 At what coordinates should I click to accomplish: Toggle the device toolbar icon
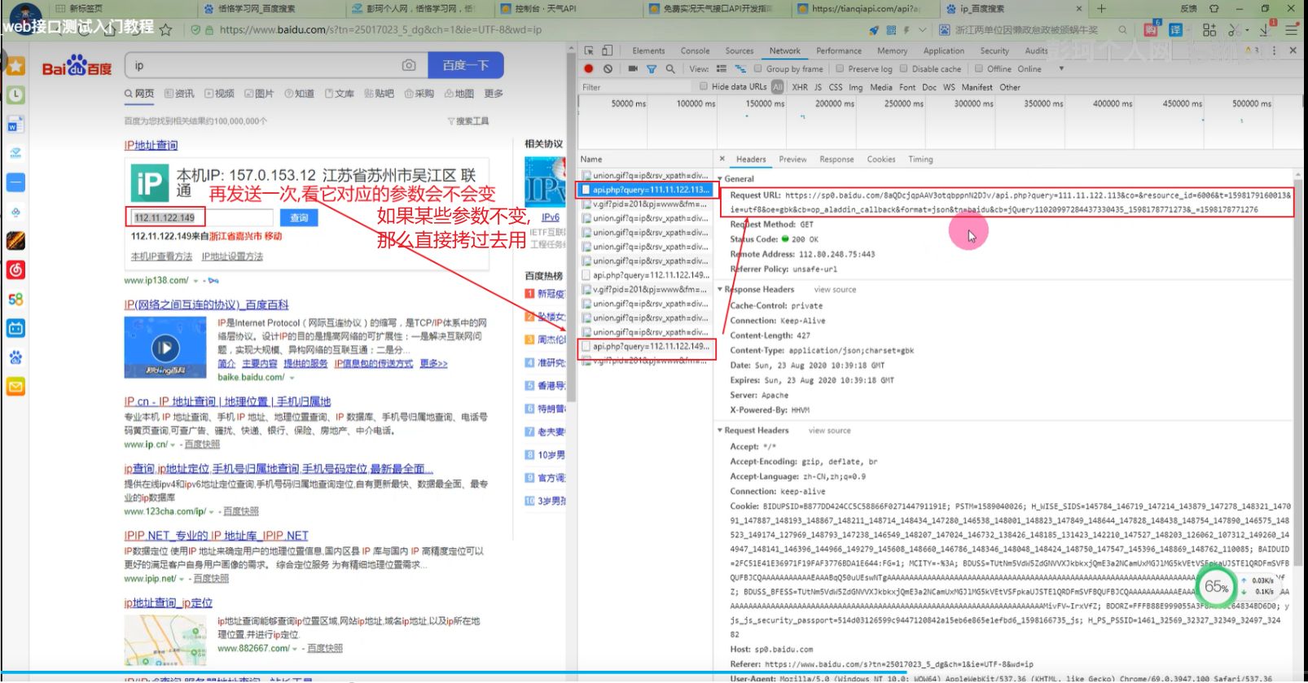click(608, 50)
